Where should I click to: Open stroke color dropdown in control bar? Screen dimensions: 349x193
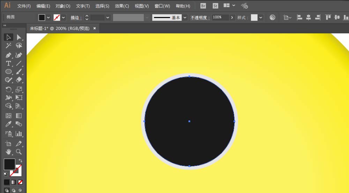64,17
